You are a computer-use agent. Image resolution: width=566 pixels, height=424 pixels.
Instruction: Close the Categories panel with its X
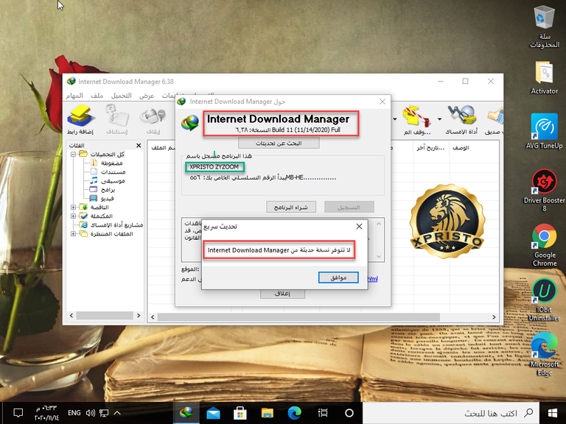(x=139, y=145)
